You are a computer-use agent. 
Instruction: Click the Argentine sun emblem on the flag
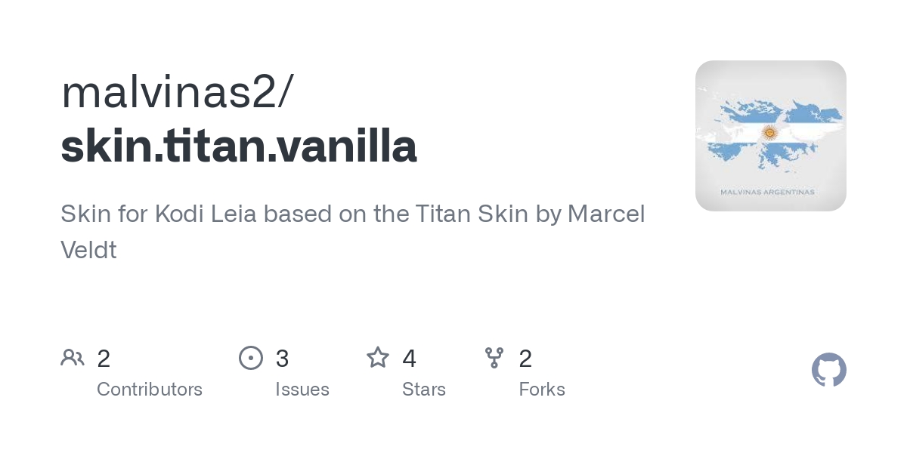coord(769,134)
